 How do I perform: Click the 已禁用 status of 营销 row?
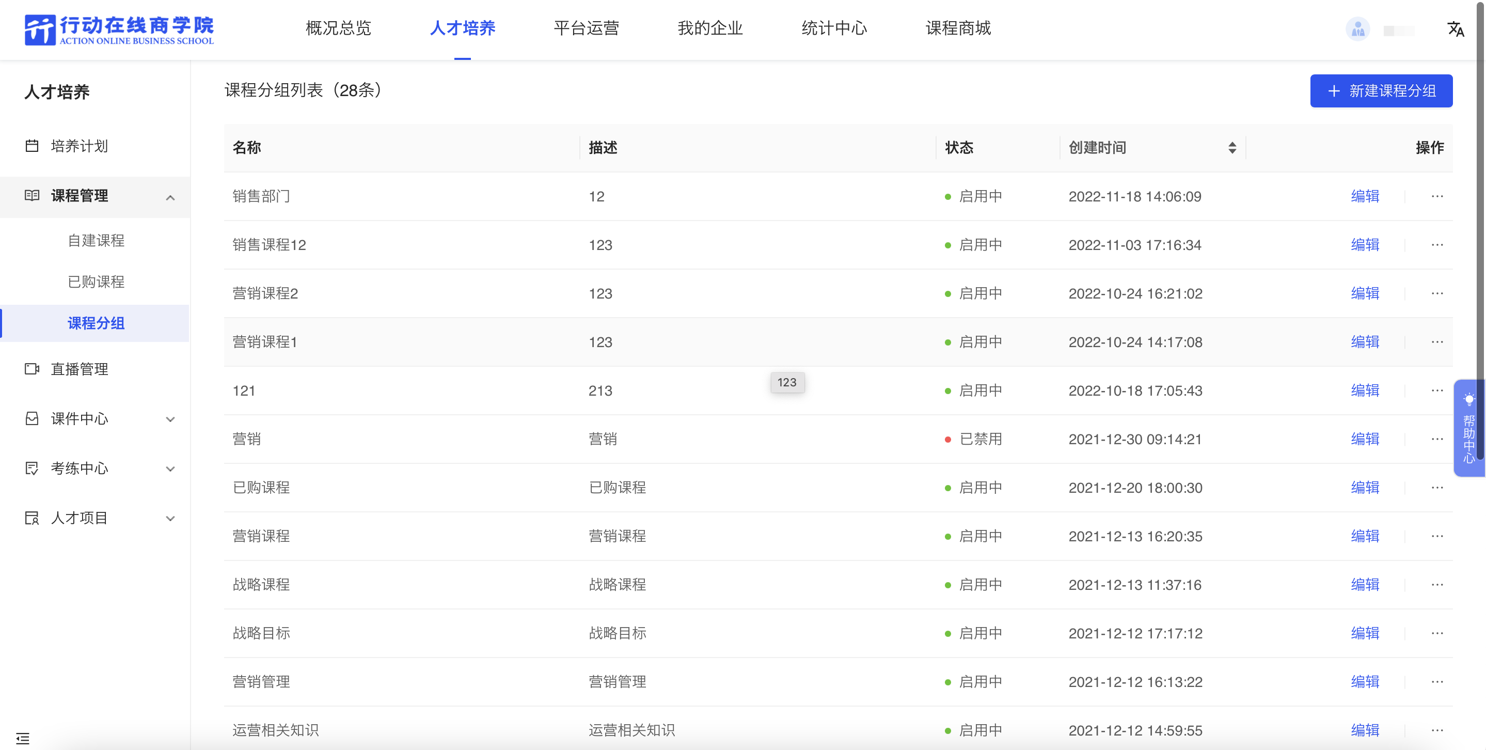tap(980, 439)
